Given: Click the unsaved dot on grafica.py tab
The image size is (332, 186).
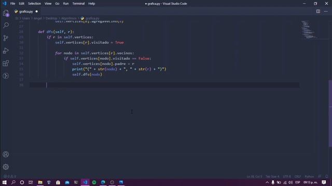Looking at the screenshot, I should click(37, 11).
